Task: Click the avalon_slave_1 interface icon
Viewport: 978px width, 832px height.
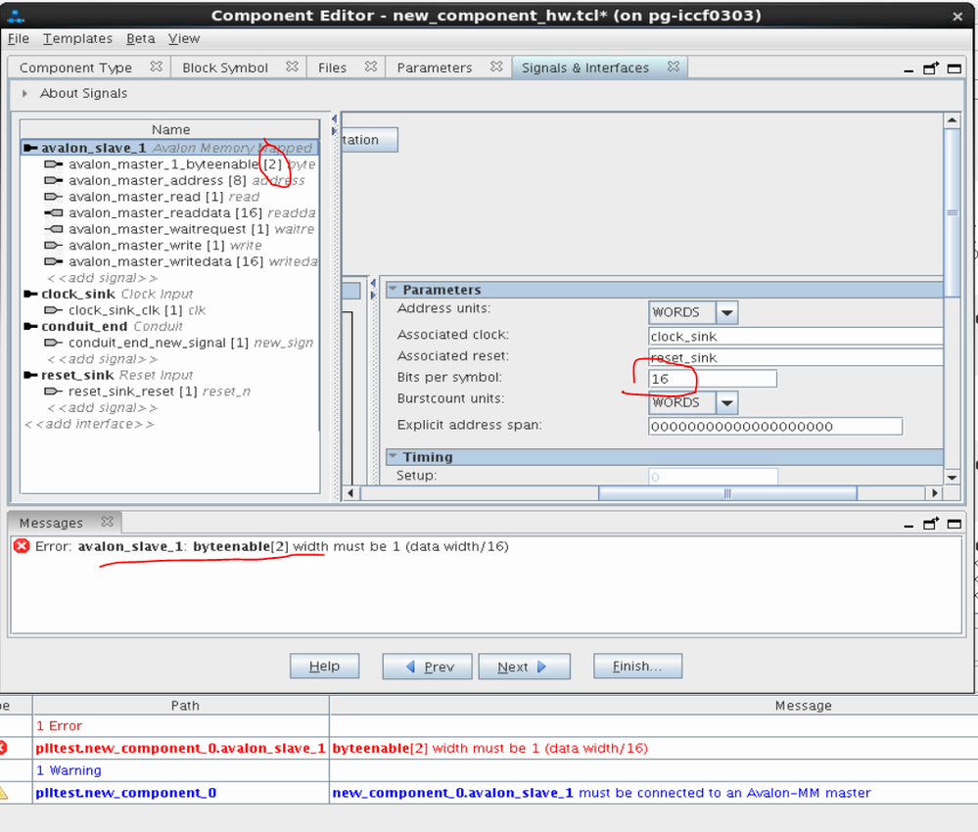Action: coord(30,149)
